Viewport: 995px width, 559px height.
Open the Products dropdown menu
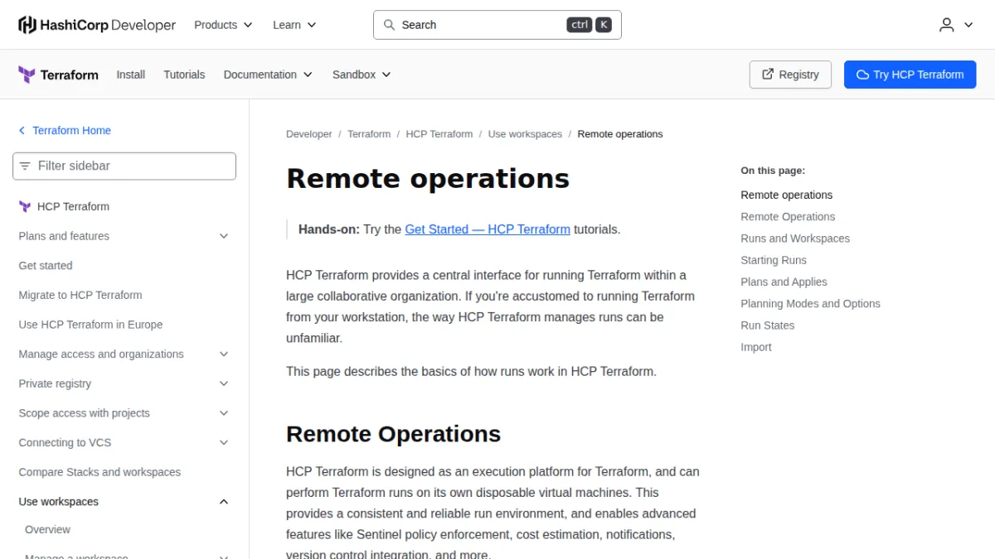223,25
